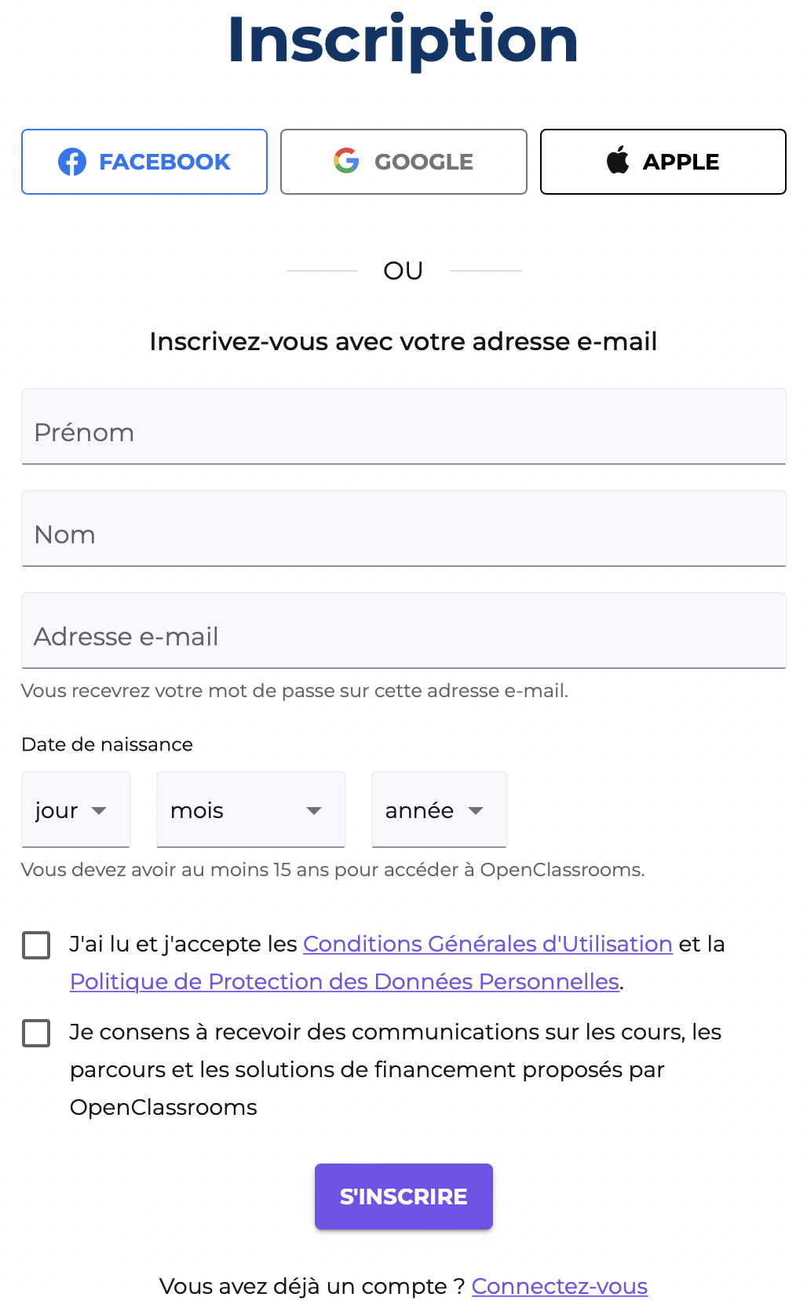Tick the communications consent checkbox
This screenshot has width=807, height=1308.
click(x=36, y=1033)
